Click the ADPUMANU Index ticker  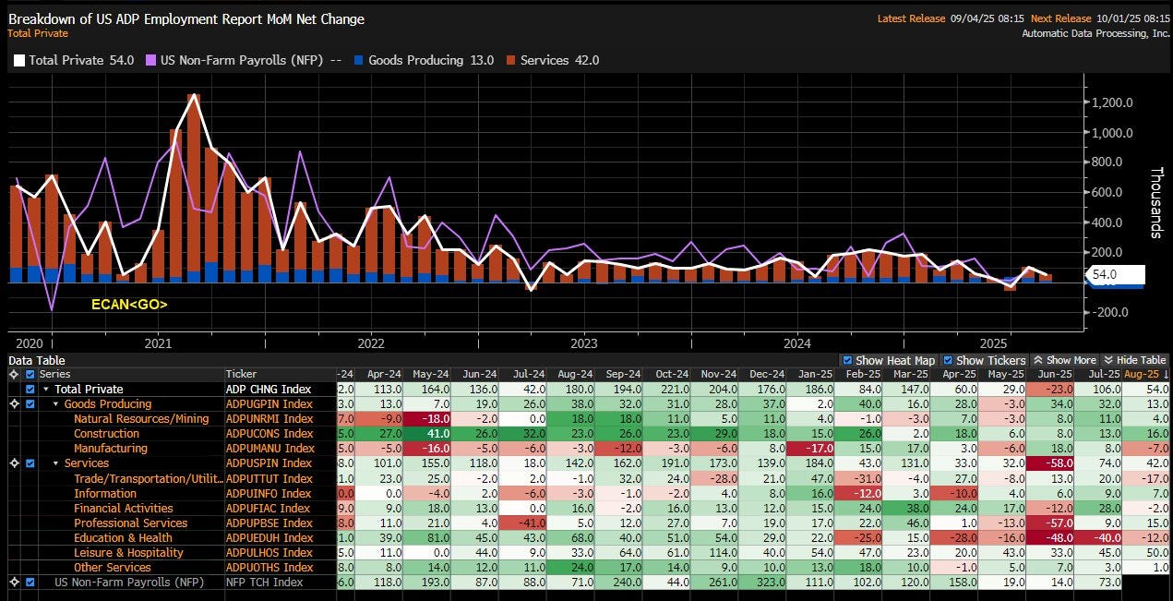click(270, 449)
